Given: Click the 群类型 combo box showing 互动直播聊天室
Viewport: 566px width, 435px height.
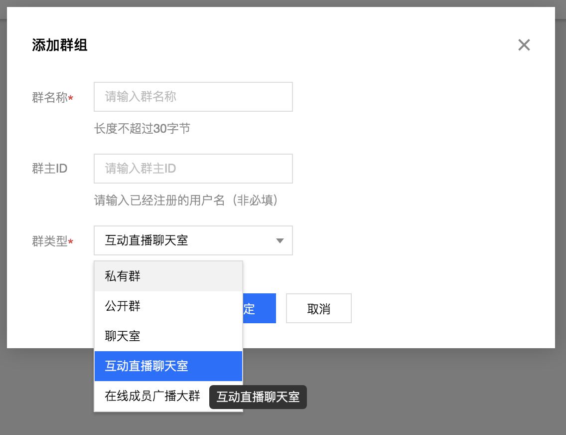Looking at the screenshot, I should point(193,240).
